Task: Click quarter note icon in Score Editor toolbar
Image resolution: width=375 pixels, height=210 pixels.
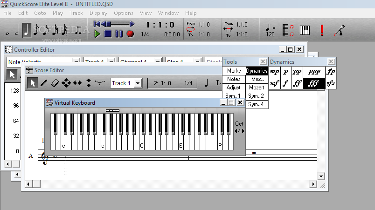Action: (x=207, y=83)
